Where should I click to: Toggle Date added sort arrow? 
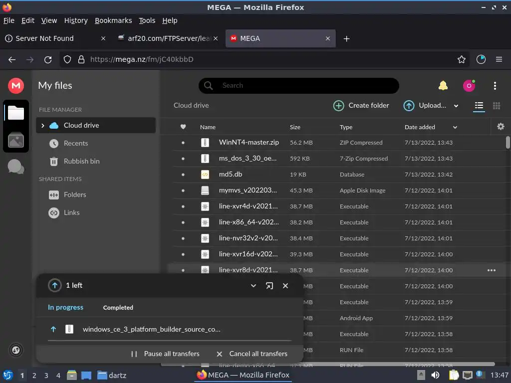click(x=455, y=127)
